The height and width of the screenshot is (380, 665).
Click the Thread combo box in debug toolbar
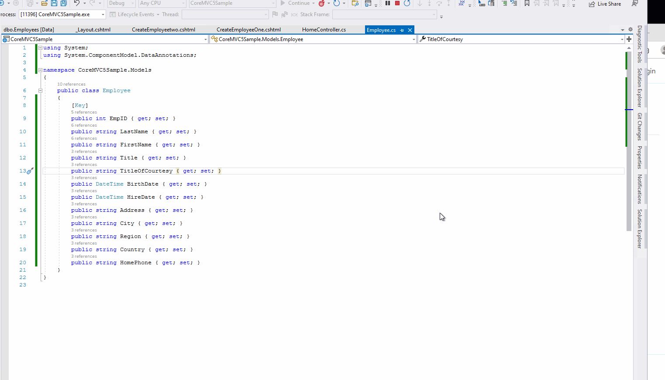pos(225,14)
